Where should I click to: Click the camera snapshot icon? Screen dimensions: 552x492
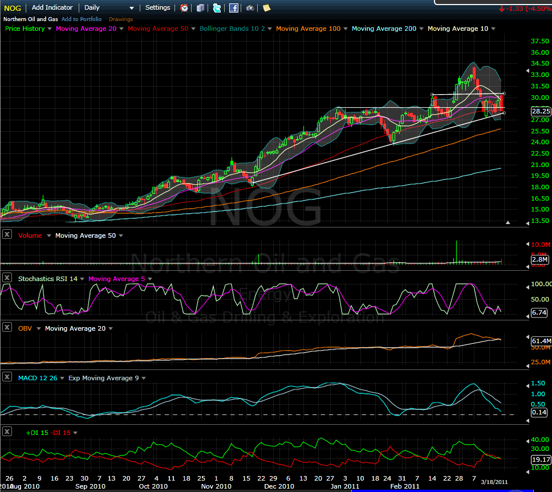coord(250,8)
